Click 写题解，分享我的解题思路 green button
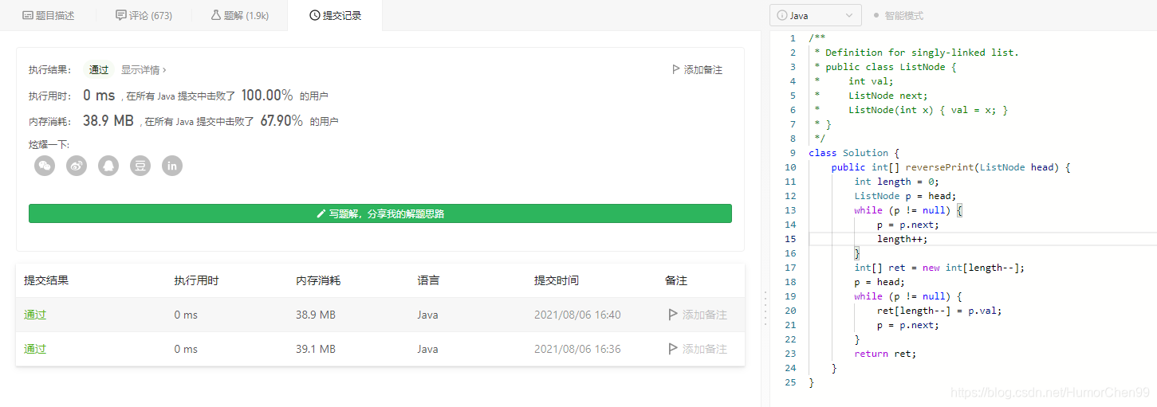1157x407 pixels. tap(380, 213)
